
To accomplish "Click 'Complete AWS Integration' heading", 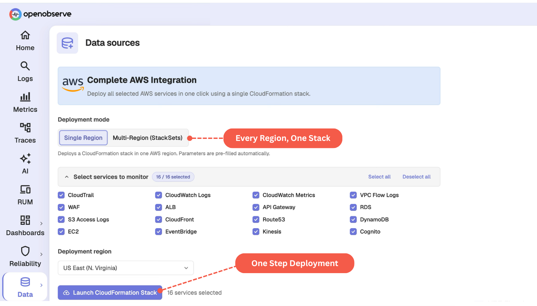I will (x=142, y=80).
